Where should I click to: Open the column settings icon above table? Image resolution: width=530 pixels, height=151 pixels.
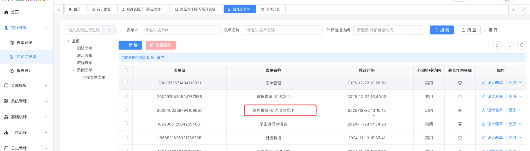click(509, 45)
